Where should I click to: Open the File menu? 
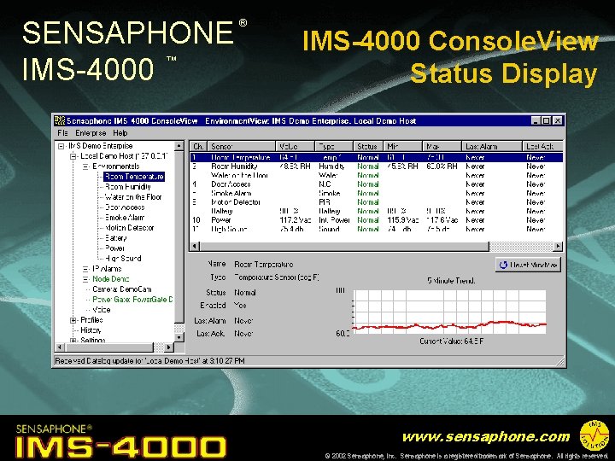pos(62,133)
